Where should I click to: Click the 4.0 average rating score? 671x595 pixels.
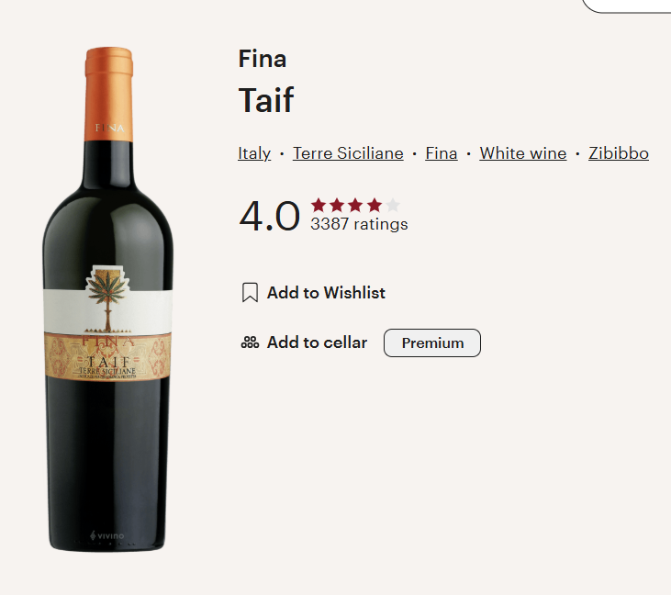269,217
